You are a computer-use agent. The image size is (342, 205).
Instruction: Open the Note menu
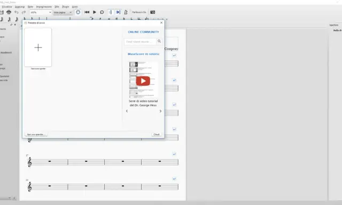click(30, 7)
